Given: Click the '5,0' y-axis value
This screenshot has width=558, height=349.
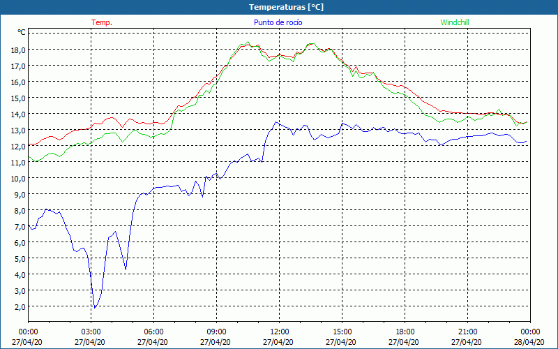Looking at the screenshot, I should [x=20, y=258].
